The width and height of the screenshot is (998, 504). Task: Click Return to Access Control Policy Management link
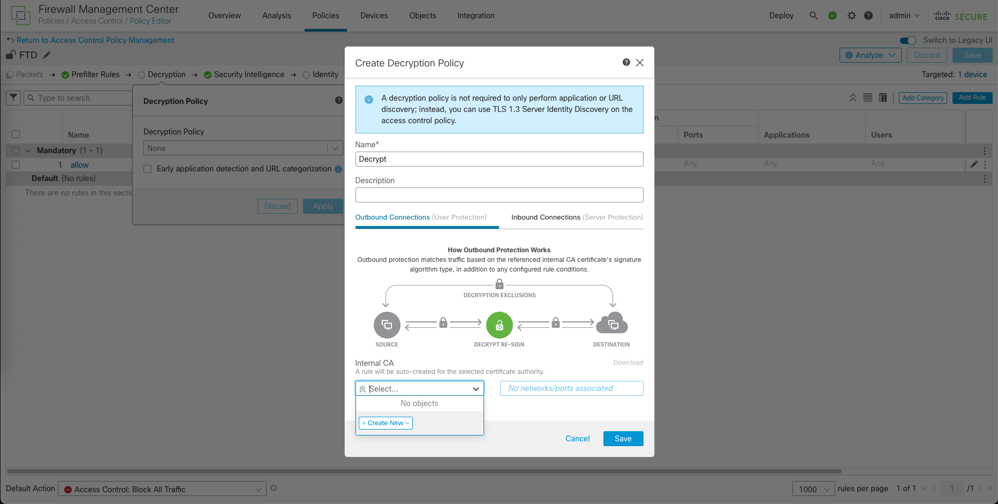click(x=95, y=40)
